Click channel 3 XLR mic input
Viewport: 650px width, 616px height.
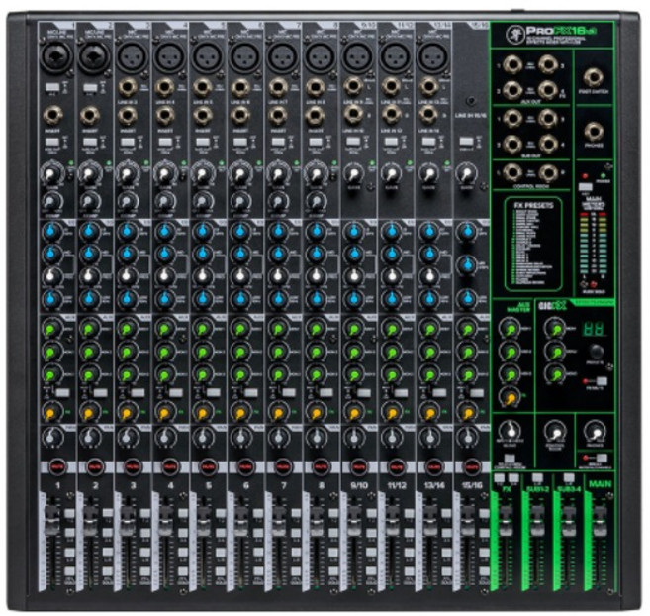coord(133,56)
